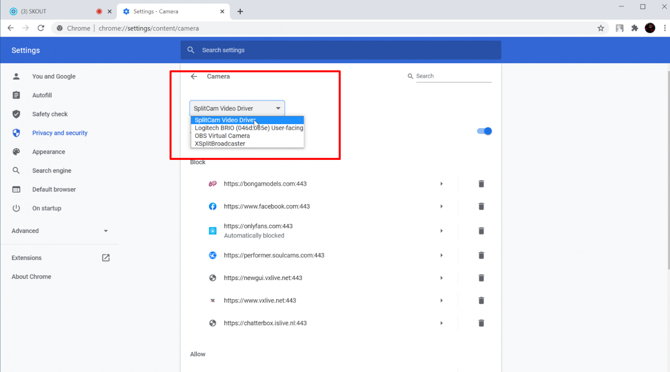Choose OBS Virtual Camera from list

222,136
